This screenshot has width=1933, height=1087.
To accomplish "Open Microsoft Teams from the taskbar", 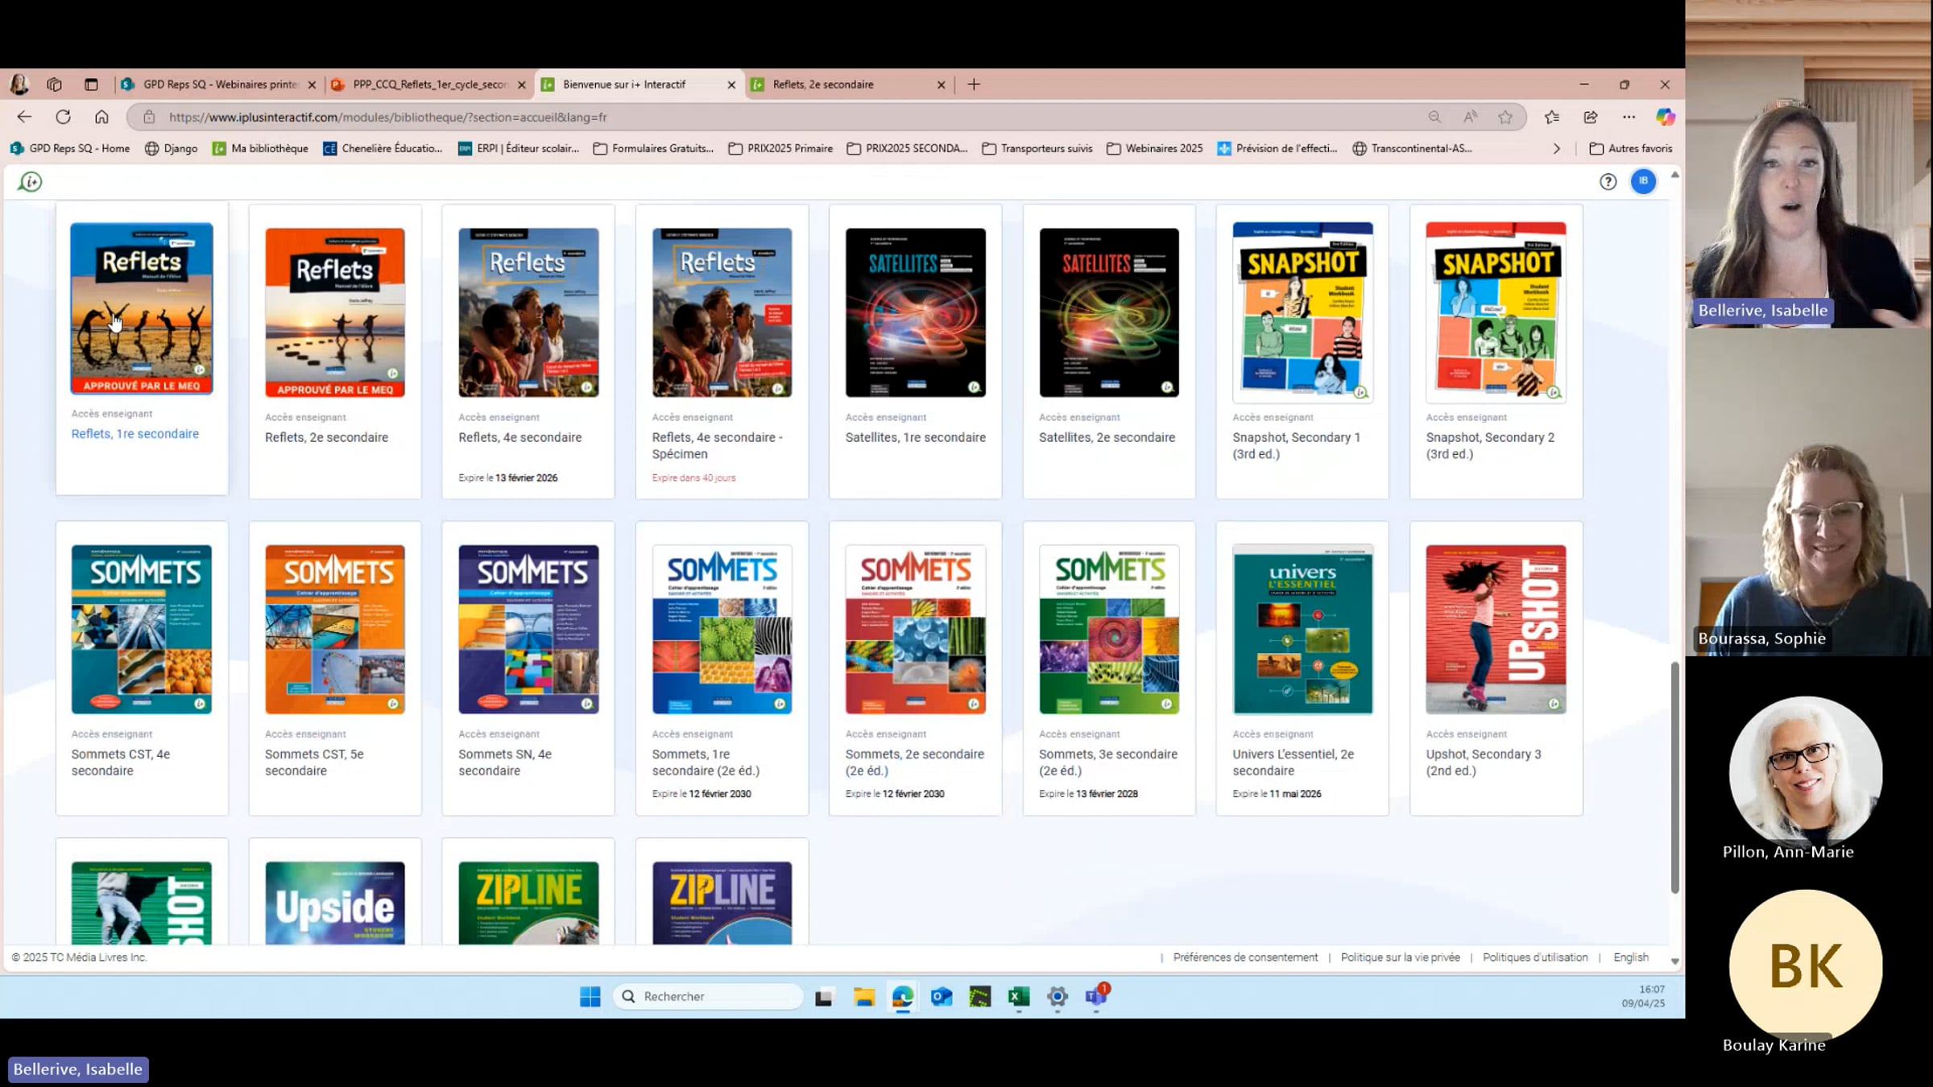I will 1096,996.
